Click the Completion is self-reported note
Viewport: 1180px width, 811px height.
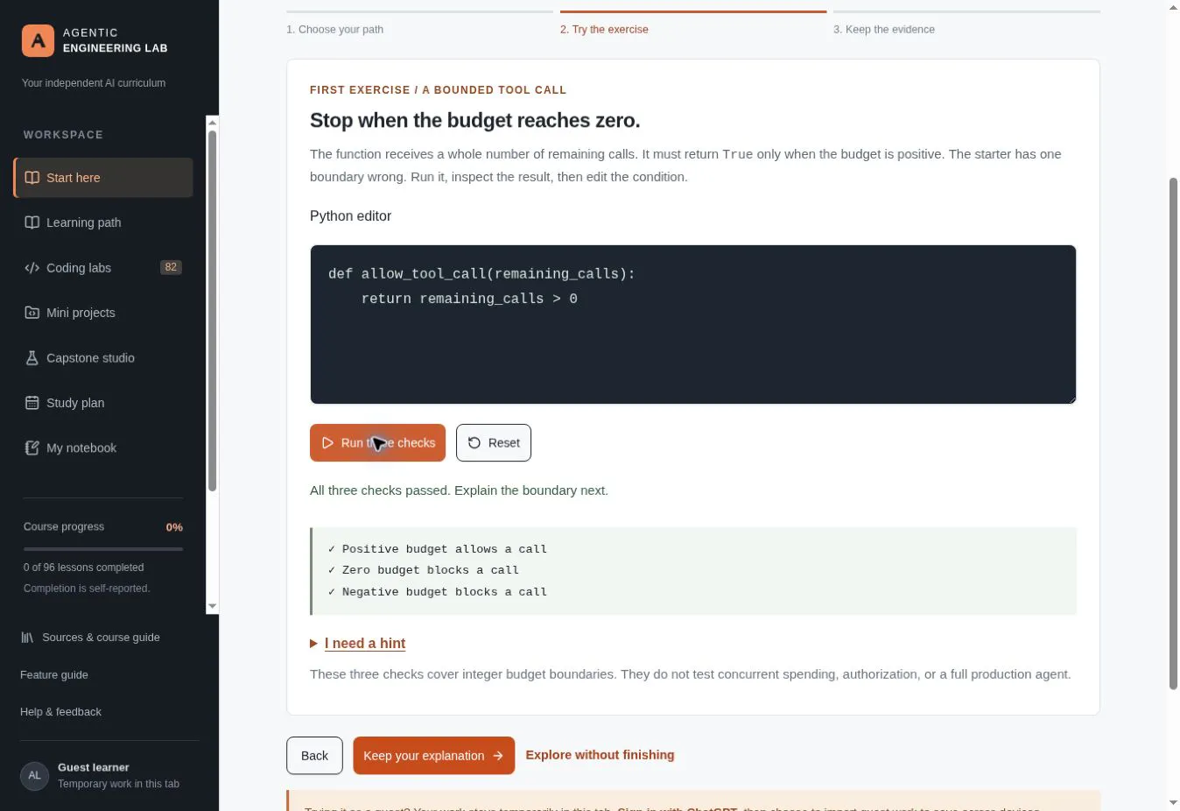coord(87,589)
